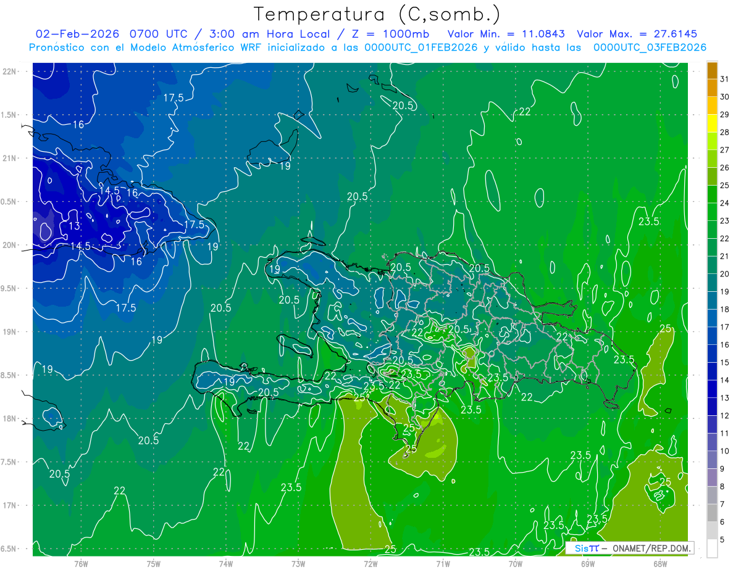The image size is (741, 572).
Task: Click legend scale value '8'
Action: [722, 487]
